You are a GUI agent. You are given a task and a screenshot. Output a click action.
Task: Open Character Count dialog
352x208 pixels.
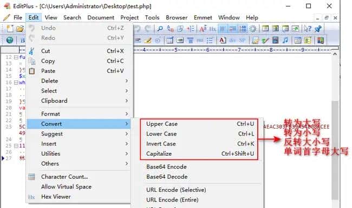pyautogui.click(x=79, y=177)
